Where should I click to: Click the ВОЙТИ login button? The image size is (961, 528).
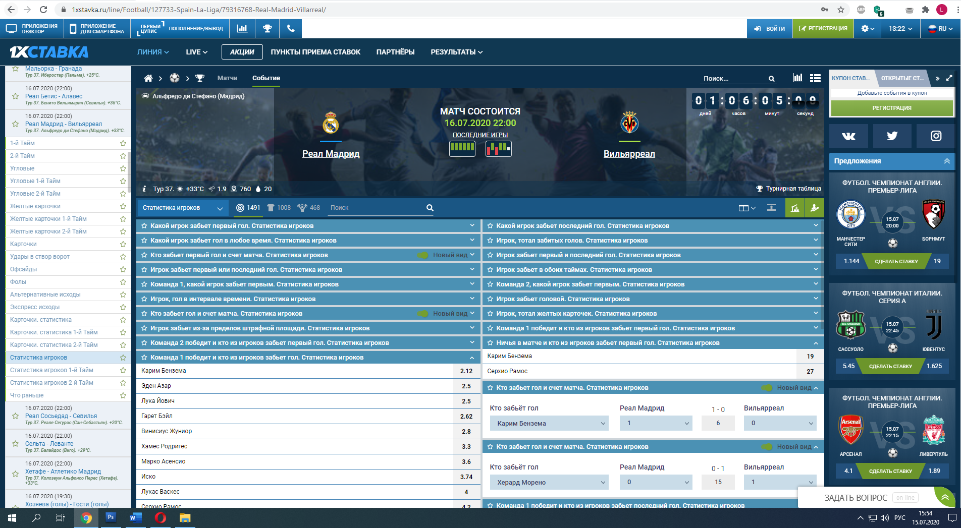click(x=770, y=29)
